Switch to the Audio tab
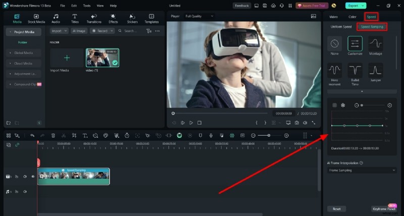Screen dimensions: 404x216 pos(56,19)
